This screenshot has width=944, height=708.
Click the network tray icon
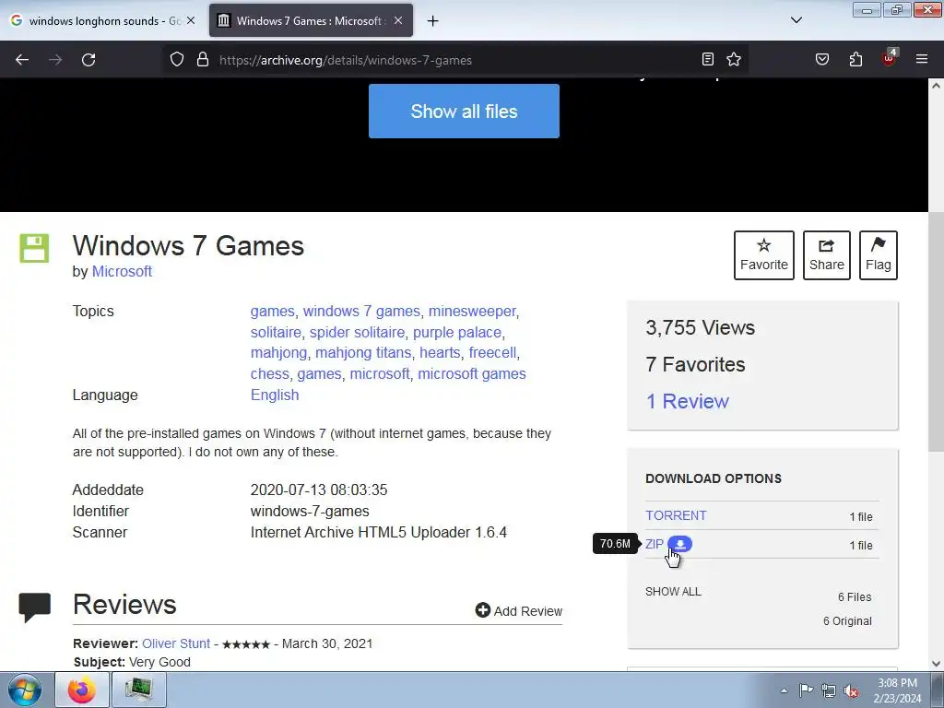(x=829, y=690)
